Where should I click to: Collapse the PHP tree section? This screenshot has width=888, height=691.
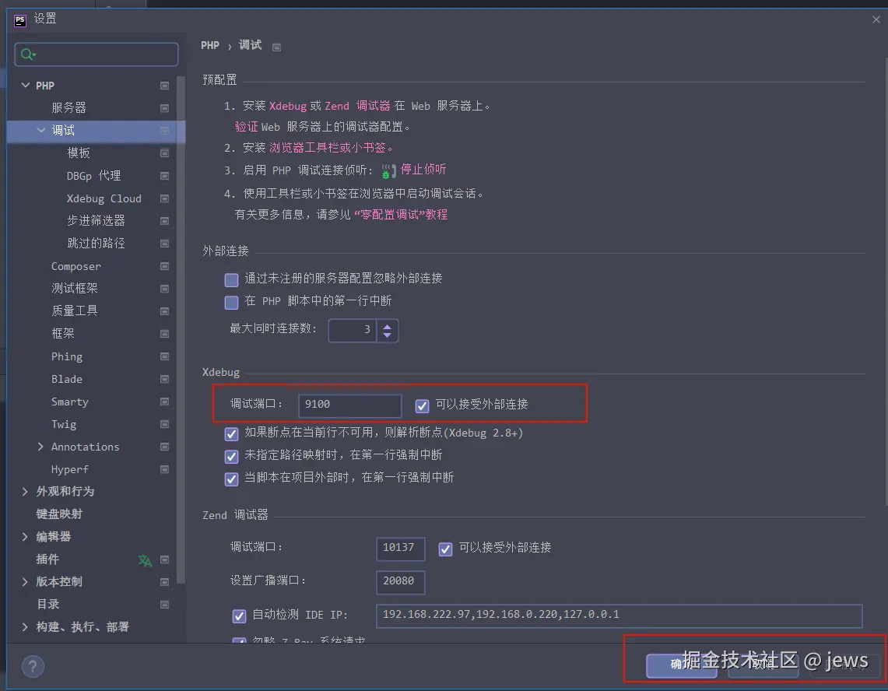point(25,86)
